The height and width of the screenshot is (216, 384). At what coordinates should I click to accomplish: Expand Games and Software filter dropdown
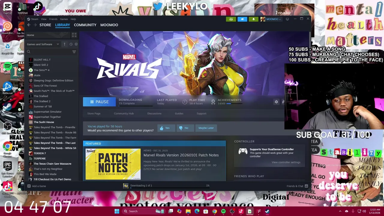coord(43,44)
